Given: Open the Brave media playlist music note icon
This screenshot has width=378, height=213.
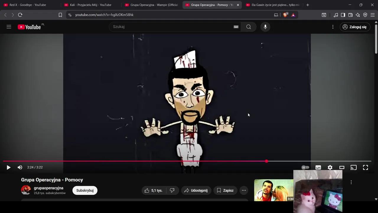Looking at the screenshot, I should (x=336, y=15).
